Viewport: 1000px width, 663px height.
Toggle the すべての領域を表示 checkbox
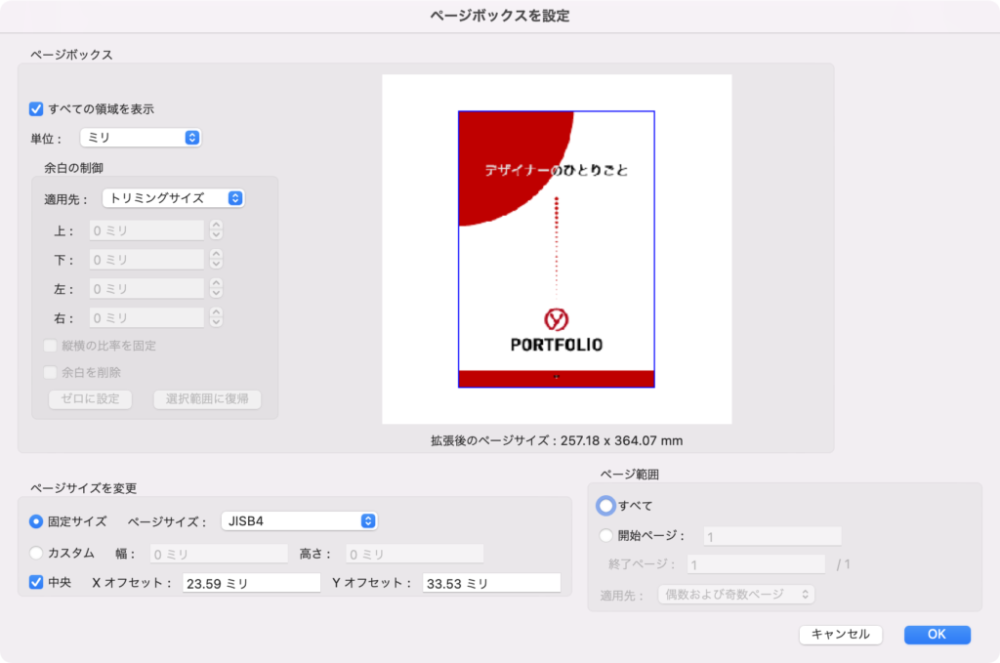[x=36, y=109]
